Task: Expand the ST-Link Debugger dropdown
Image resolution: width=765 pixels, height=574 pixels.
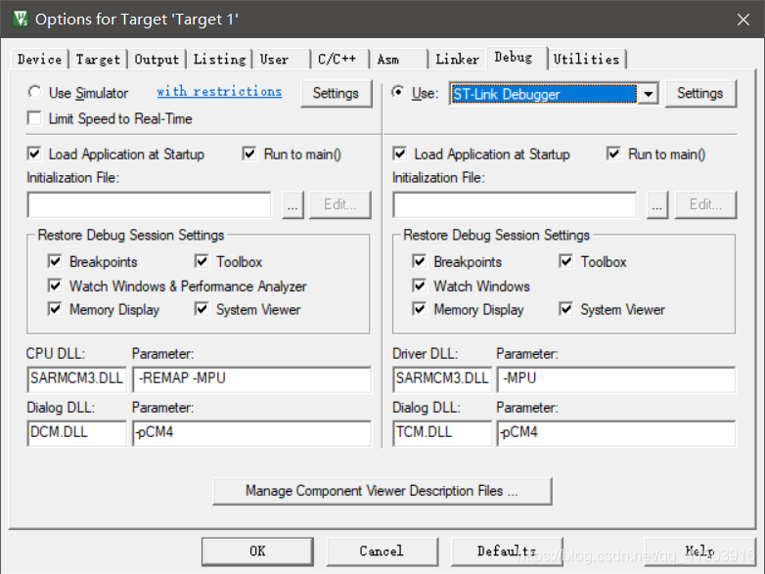Action: pyautogui.click(x=648, y=94)
